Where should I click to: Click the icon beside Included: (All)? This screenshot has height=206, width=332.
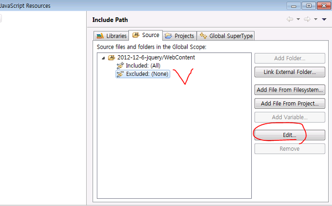coord(120,66)
